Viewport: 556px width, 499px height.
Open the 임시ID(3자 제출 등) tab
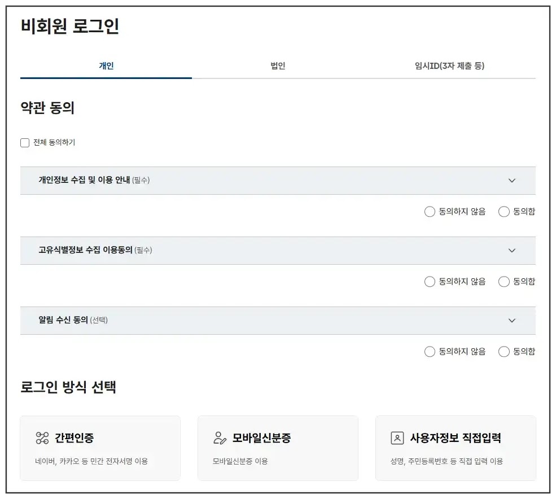click(x=449, y=66)
